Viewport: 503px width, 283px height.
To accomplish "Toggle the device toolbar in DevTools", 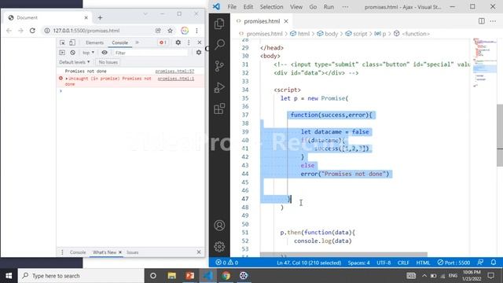I will pos(72,42).
